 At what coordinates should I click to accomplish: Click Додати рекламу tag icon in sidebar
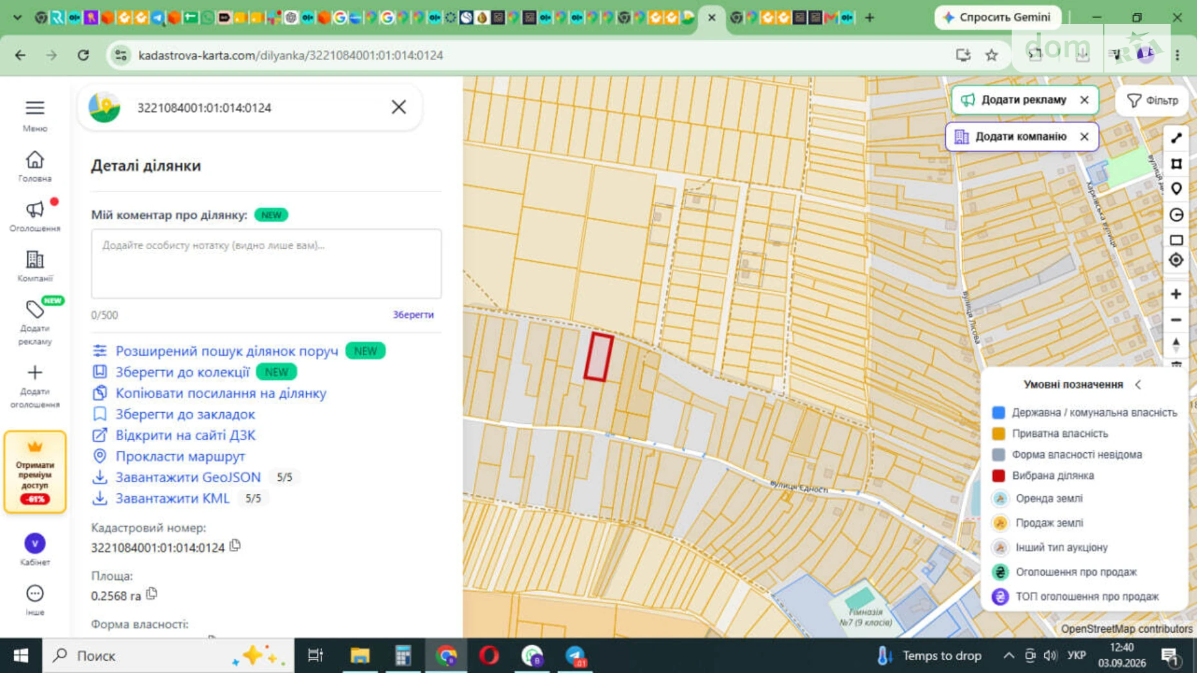(x=35, y=309)
